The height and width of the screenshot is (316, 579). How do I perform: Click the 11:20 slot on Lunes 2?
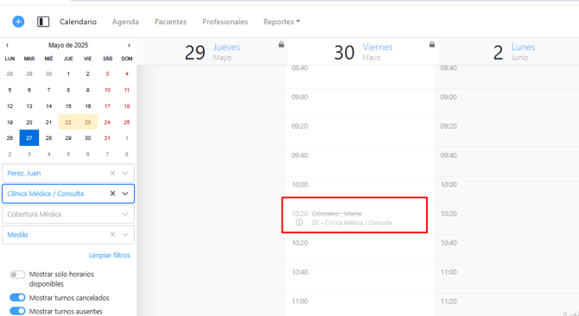(506, 305)
